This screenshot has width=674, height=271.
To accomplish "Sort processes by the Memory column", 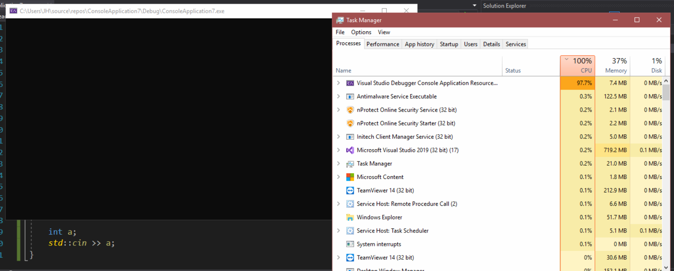I will [x=613, y=66].
